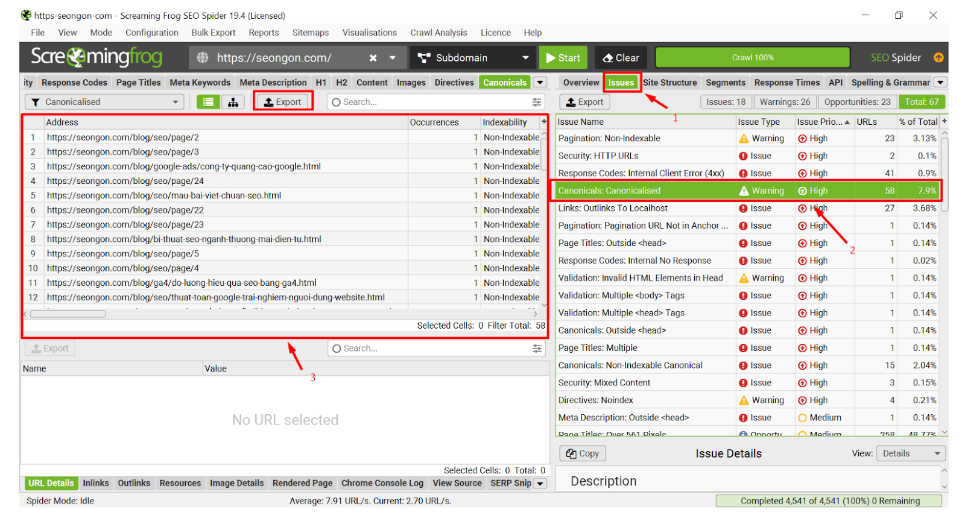The height and width of the screenshot is (515, 965).
Task: Select the Canonicals: Canonicalised issue row
Action: [747, 191]
